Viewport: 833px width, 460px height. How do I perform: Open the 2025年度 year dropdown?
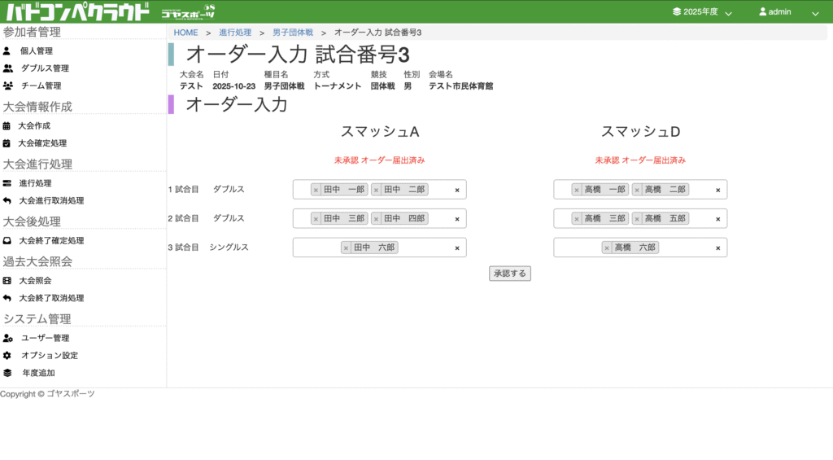click(702, 12)
